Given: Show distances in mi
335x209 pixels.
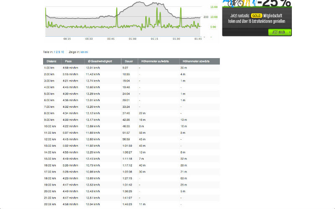Looking at the screenshot, I should [86, 52].
